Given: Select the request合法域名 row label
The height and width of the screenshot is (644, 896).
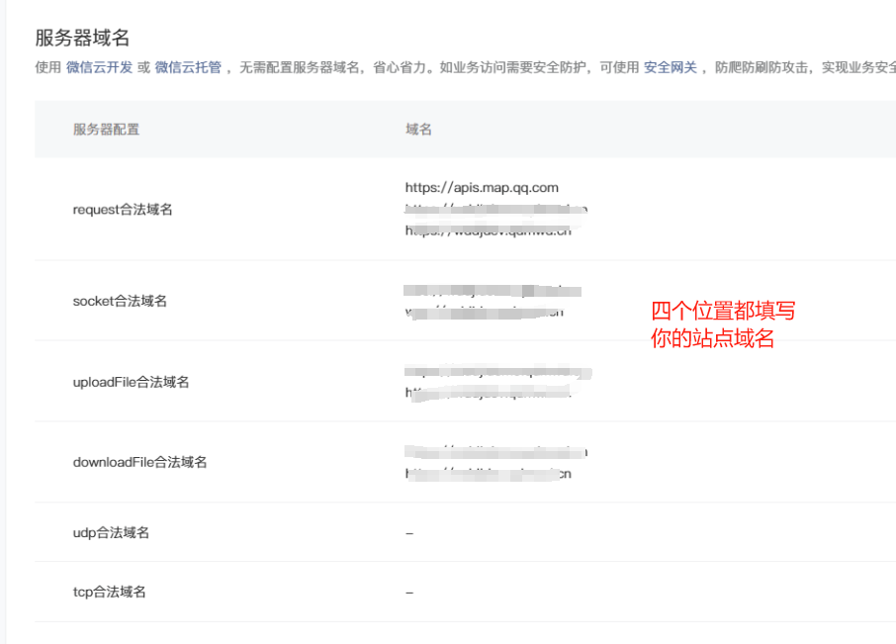Looking at the screenshot, I should pos(123,210).
